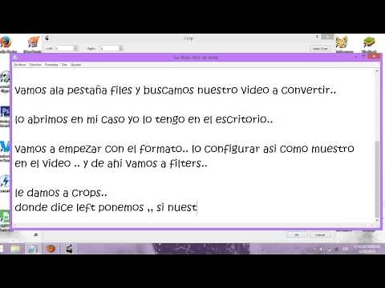Open Internet Explorer from the taskbar
Screen dimensions: 385x288
click(x=33, y=249)
